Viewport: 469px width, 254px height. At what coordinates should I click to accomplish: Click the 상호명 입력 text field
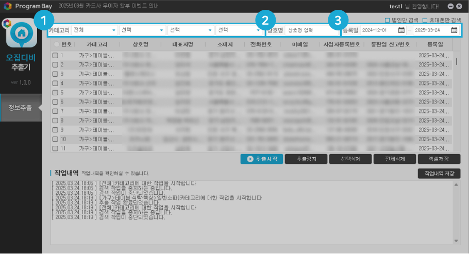tap(310, 30)
